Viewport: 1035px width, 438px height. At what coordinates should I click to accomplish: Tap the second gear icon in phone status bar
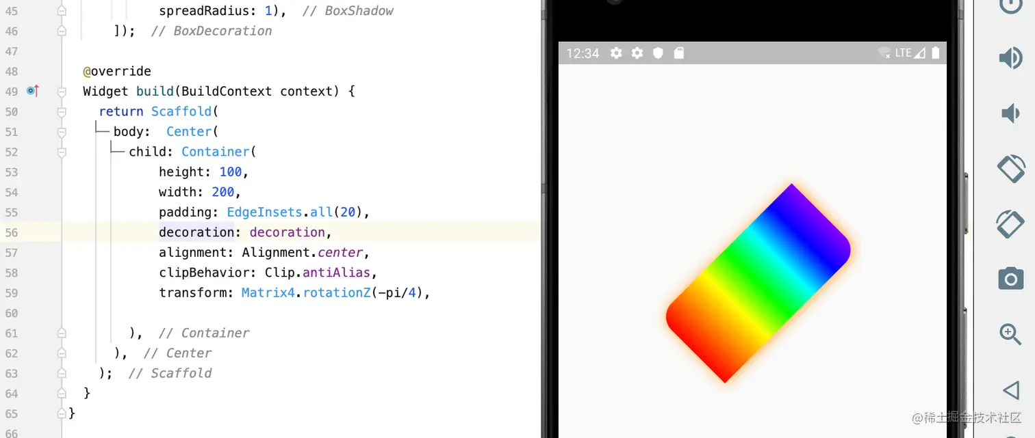637,53
